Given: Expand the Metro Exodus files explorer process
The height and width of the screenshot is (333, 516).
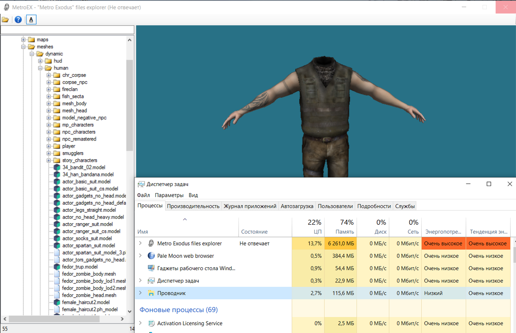Looking at the screenshot, I should [x=140, y=243].
